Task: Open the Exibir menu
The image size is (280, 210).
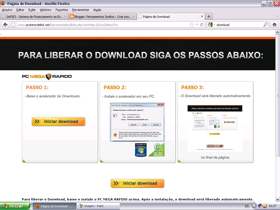Action: 32,10
